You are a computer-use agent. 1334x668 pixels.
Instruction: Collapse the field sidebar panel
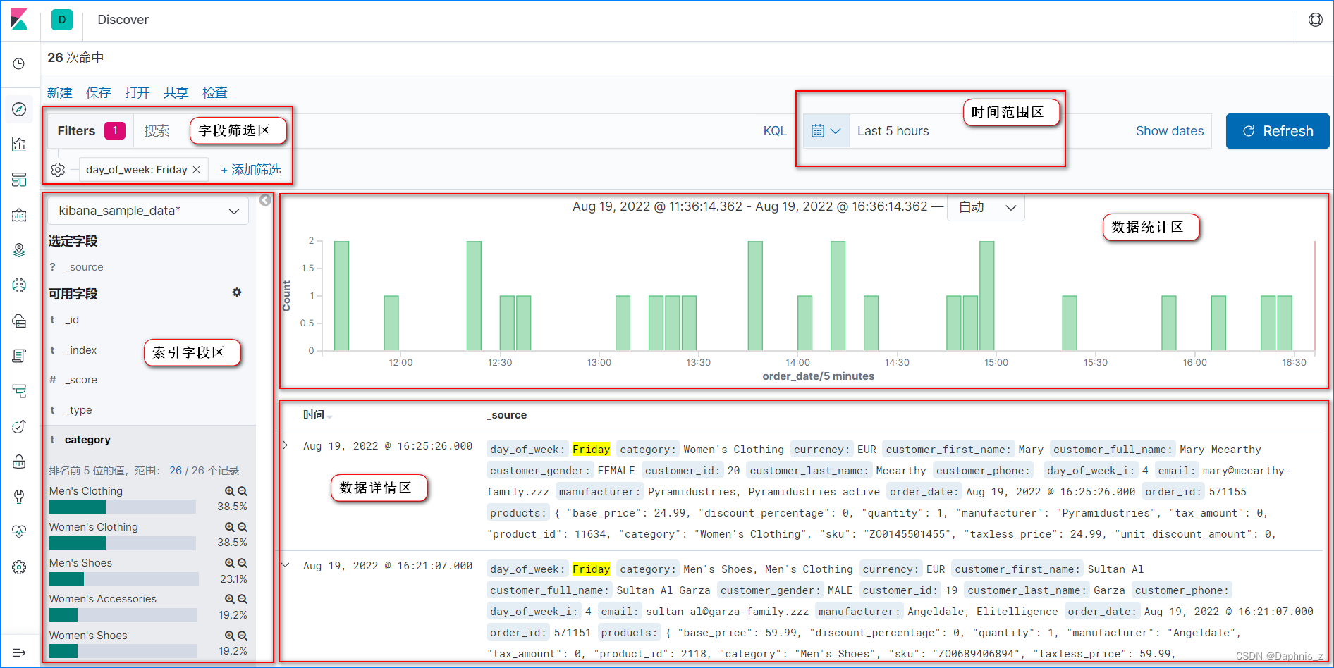click(x=265, y=200)
